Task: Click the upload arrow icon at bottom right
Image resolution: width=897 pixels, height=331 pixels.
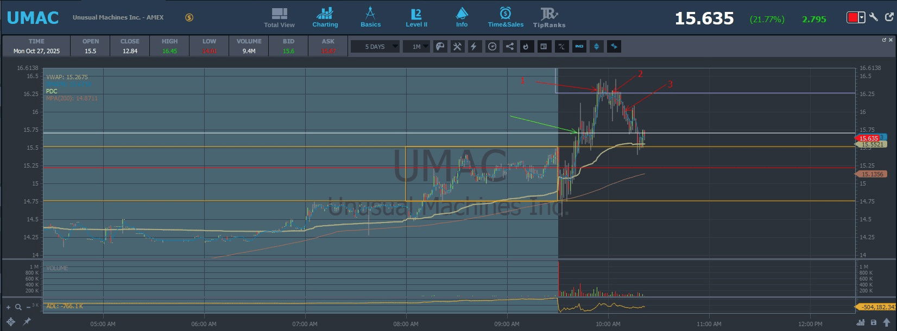Action: pos(887,323)
